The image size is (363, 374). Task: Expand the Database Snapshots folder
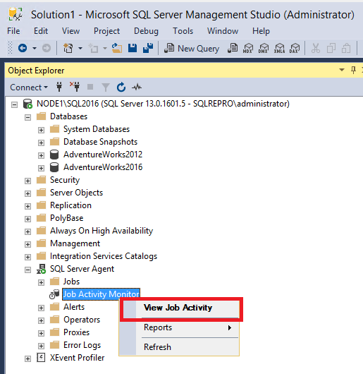click(x=41, y=143)
